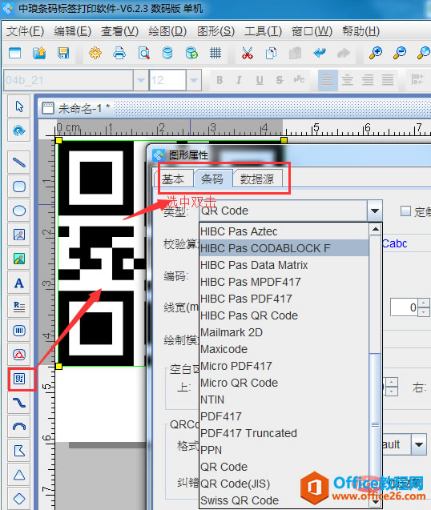Open the 文件(F) menu
This screenshot has width=431, height=510.
click(25, 31)
